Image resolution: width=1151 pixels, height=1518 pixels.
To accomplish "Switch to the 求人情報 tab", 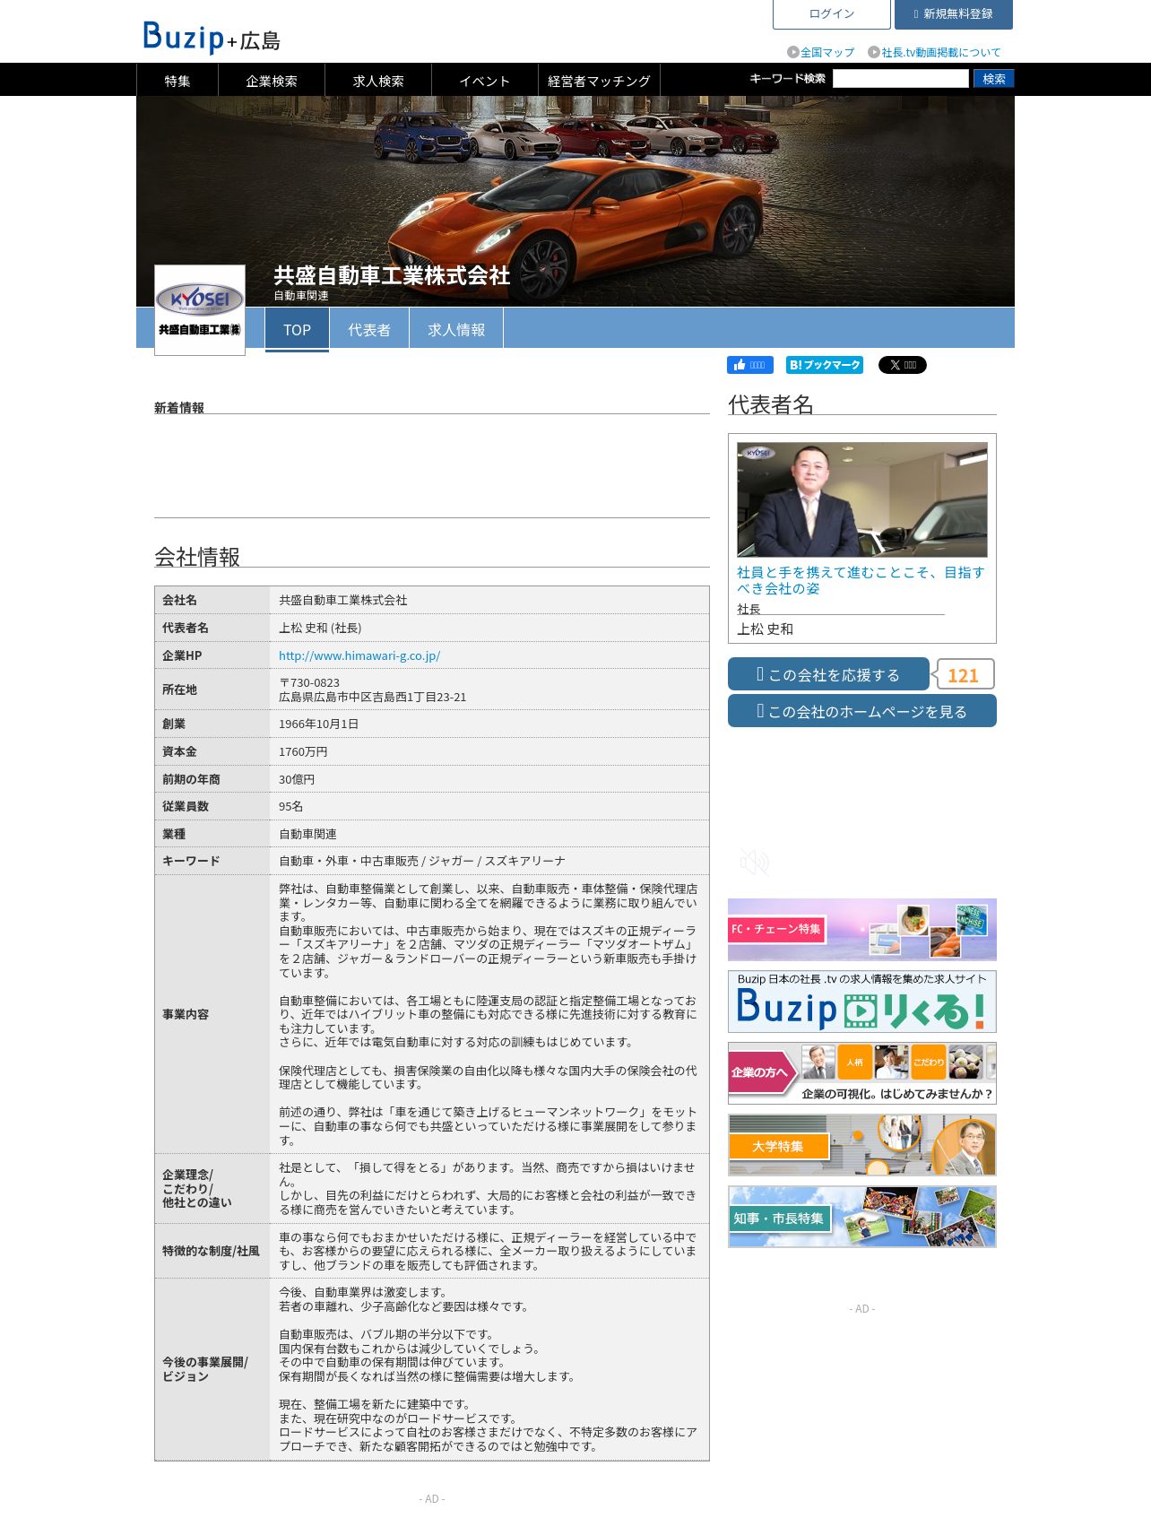I will tap(456, 330).
